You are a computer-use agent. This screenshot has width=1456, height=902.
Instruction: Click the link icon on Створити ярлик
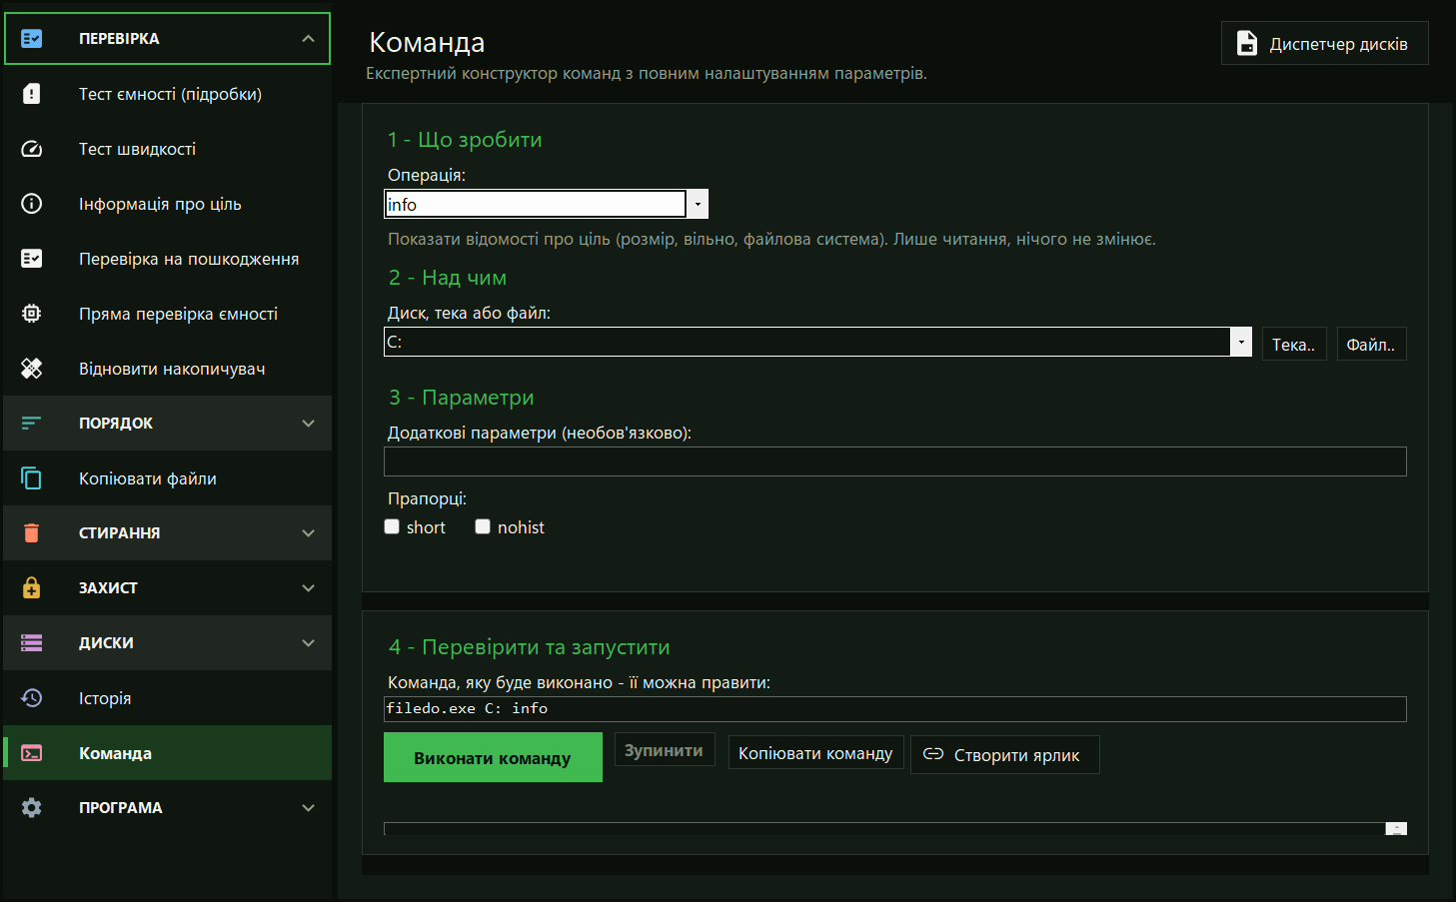933,754
